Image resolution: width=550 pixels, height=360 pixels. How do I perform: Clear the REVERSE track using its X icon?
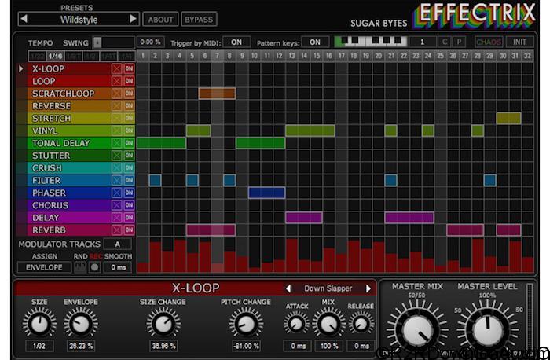[117, 105]
